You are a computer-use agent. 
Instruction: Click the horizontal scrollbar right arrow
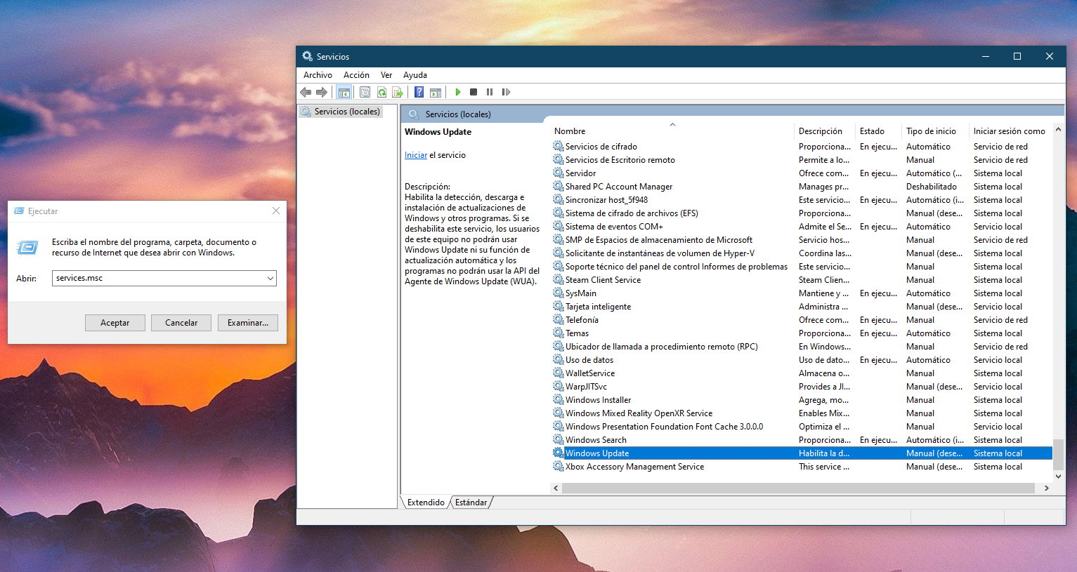(1046, 488)
